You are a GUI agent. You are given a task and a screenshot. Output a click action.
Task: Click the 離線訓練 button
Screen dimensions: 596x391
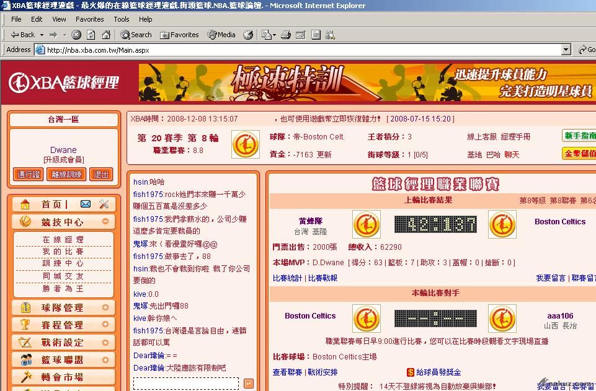66,174
